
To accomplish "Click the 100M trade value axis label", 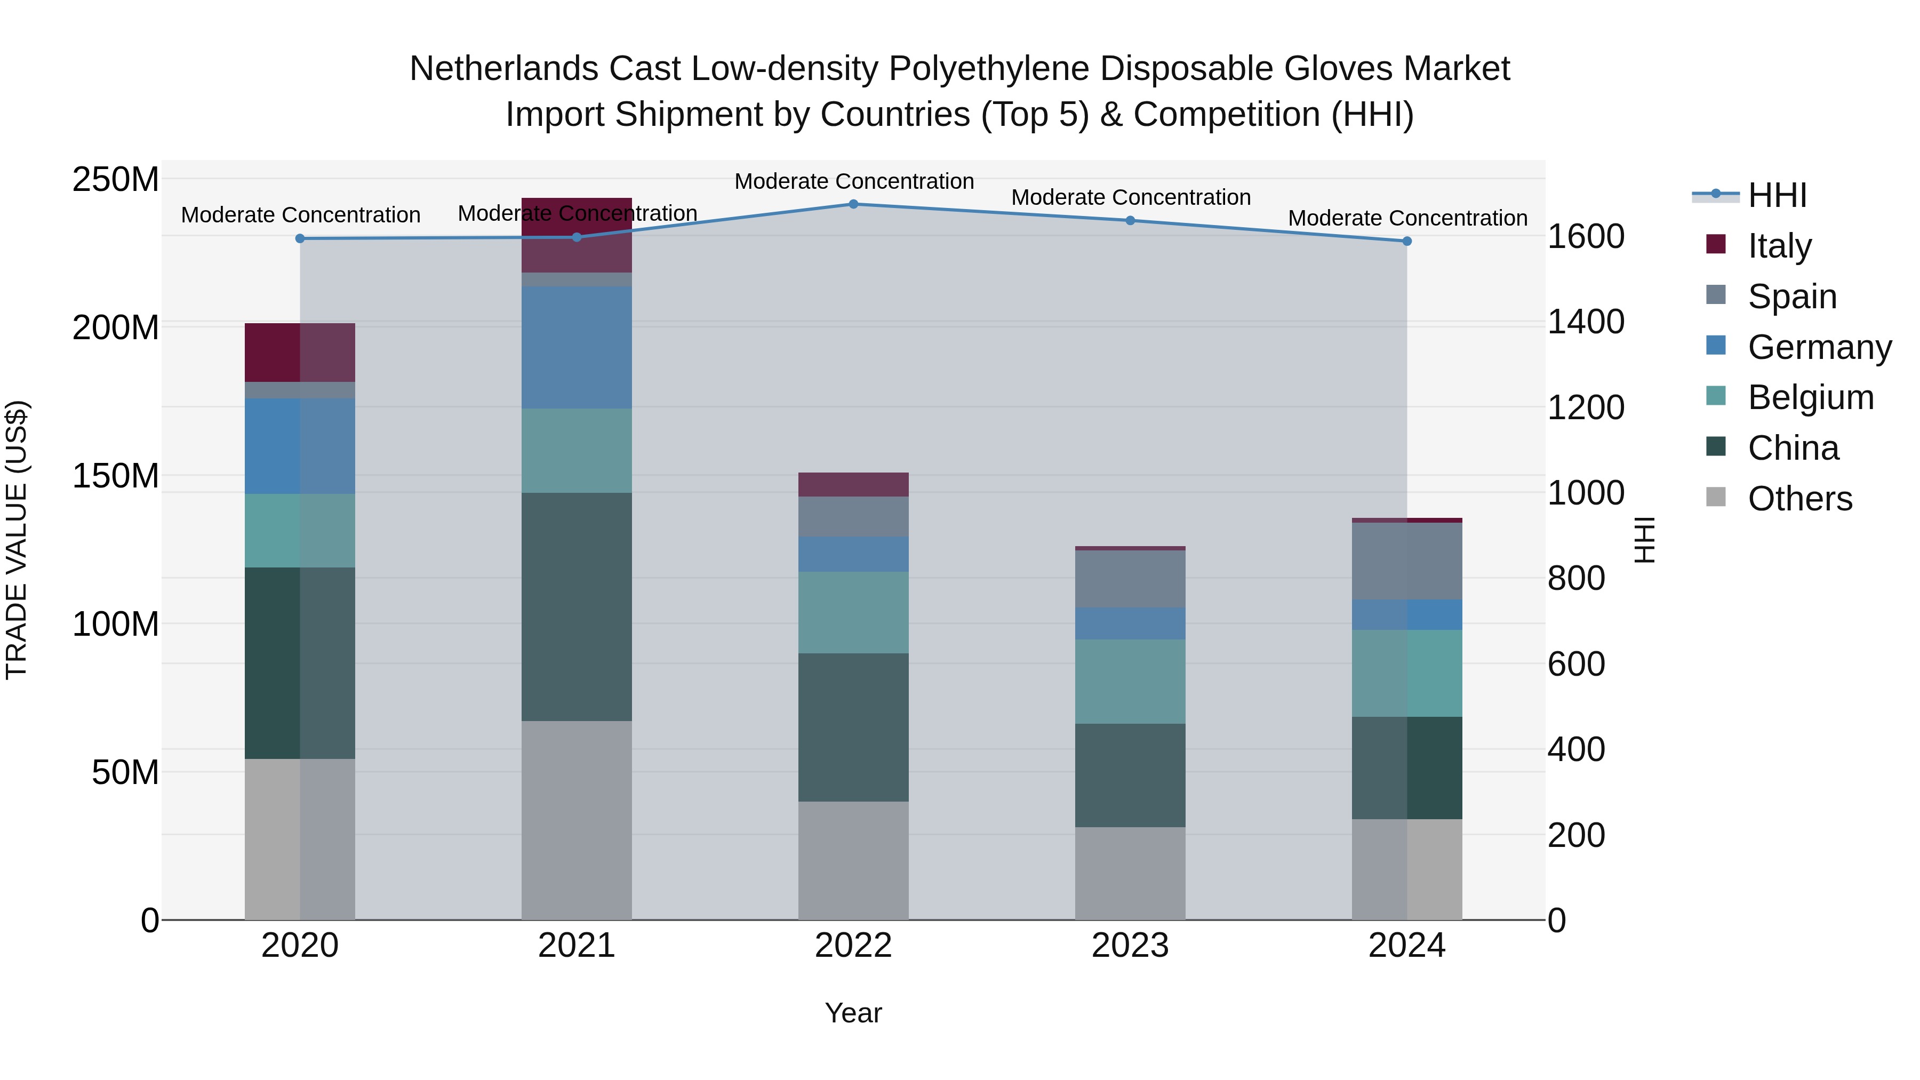I will (116, 624).
